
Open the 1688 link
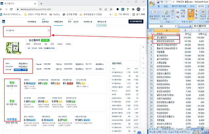tap(52, 44)
